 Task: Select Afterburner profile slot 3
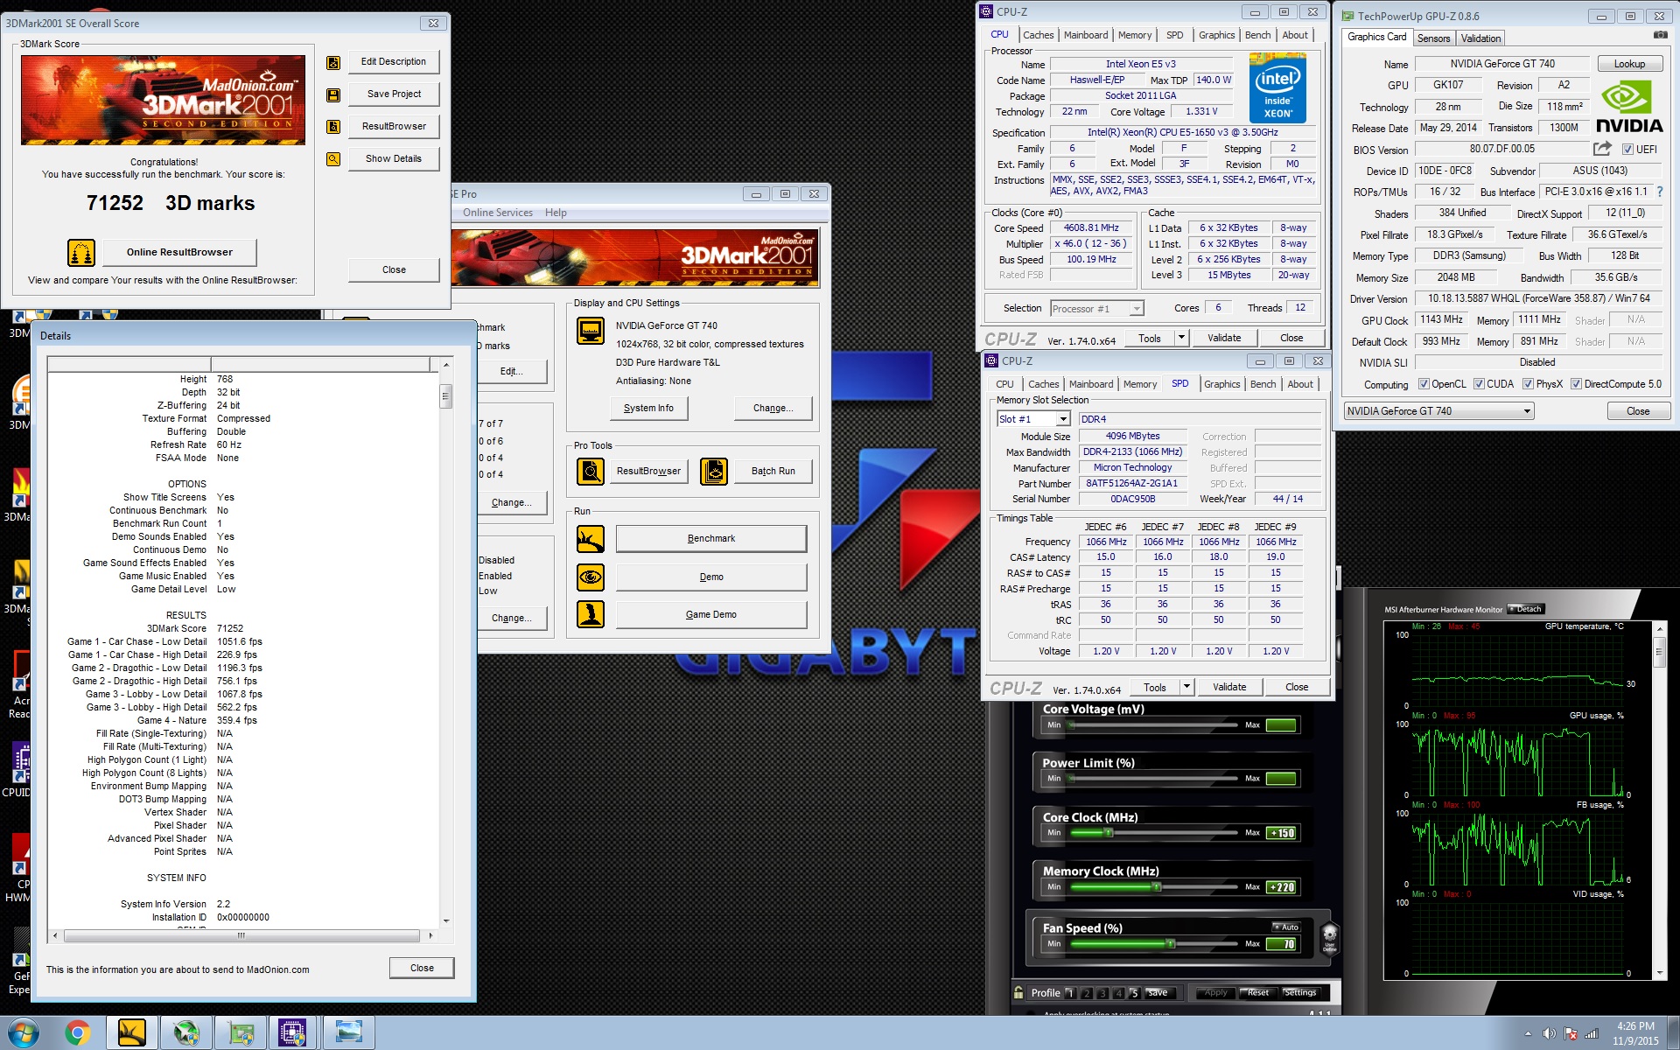pos(1102,993)
